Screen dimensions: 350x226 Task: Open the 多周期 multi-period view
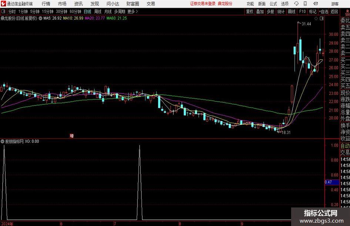(120, 12)
